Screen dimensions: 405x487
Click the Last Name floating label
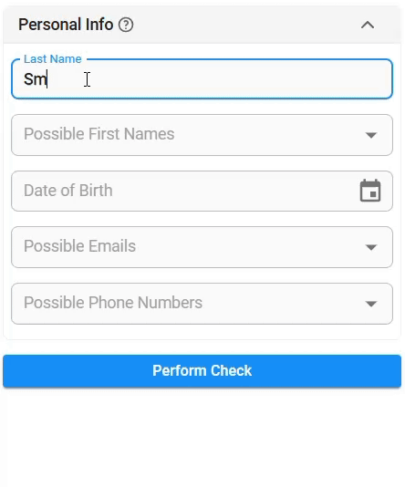coord(53,58)
